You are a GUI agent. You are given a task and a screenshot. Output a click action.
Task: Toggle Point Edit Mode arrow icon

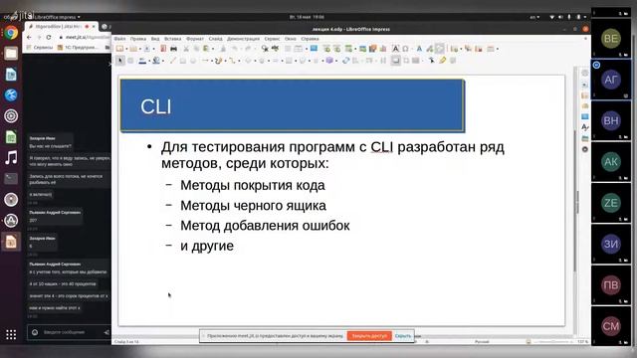click(x=432, y=61)
